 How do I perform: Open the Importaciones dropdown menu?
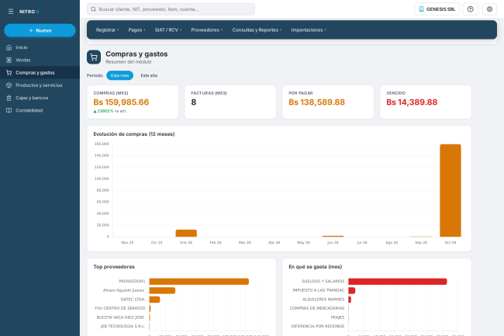pyautogui.click(x=309, y=30)
